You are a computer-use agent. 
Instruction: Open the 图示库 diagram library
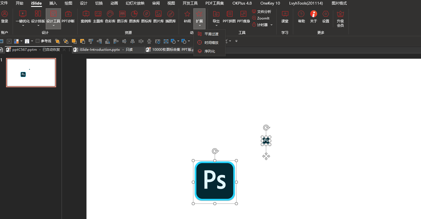click(122, 17)
